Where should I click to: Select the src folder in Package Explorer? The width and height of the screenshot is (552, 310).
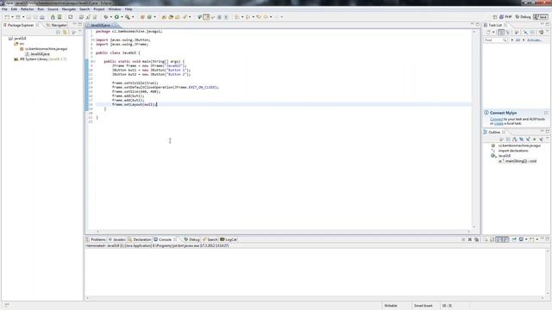coord(19,44)
